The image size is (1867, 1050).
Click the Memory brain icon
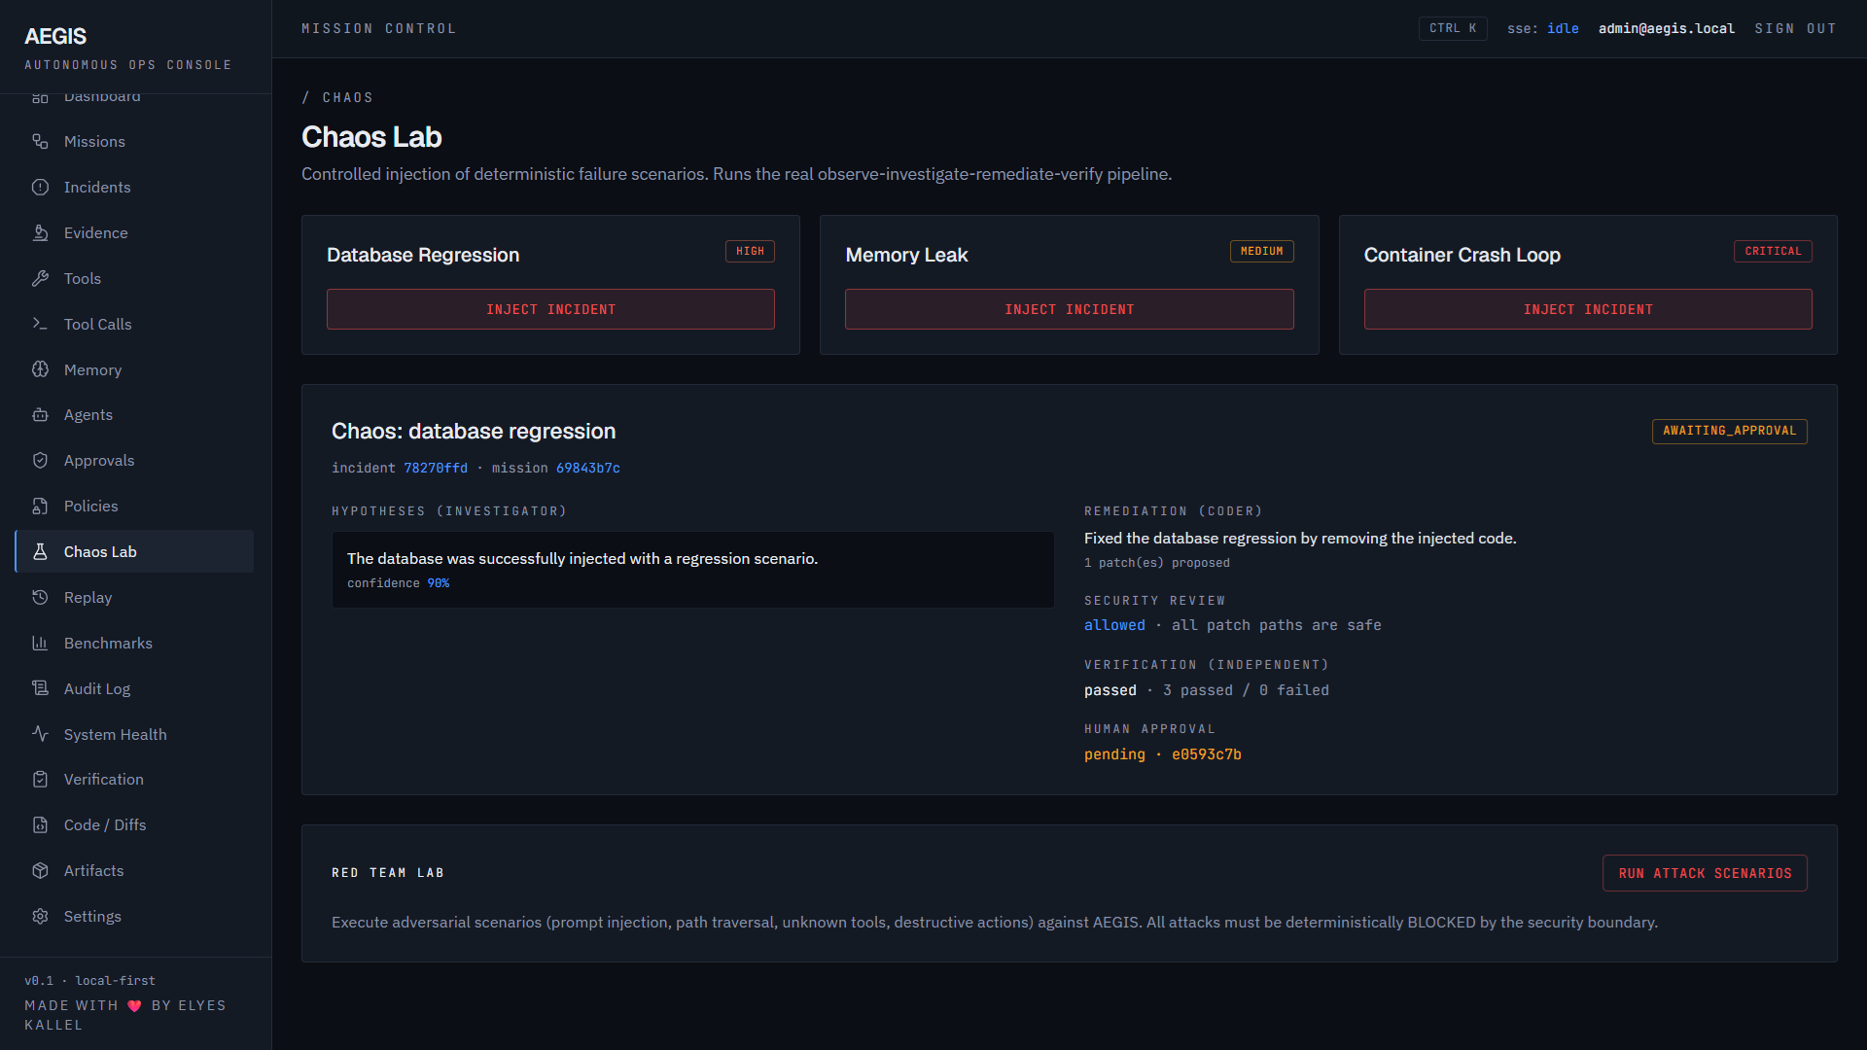coord(40,369)
